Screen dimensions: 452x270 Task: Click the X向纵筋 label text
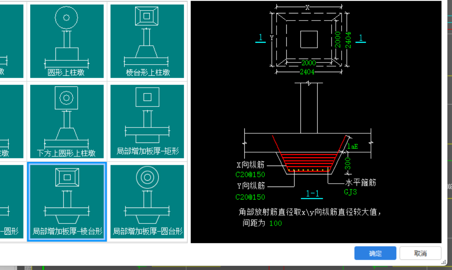pyautogui.click(x=251, y=165)
